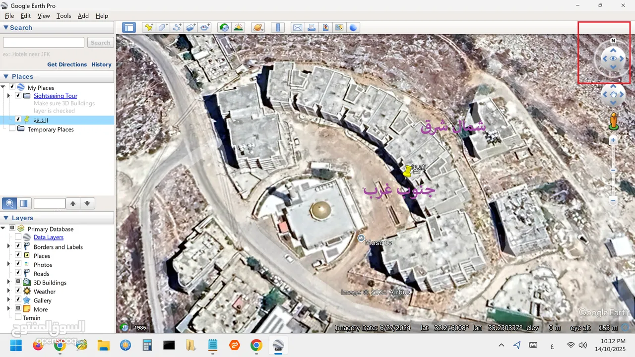The width and height of the screenshot is (635, 357).
Task: Click the Email envelope toolbar icon
Action: (297, 28)
